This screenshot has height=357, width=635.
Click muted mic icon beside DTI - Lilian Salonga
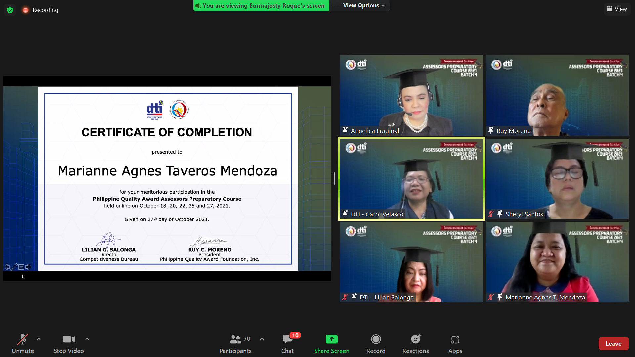[345, 297]
